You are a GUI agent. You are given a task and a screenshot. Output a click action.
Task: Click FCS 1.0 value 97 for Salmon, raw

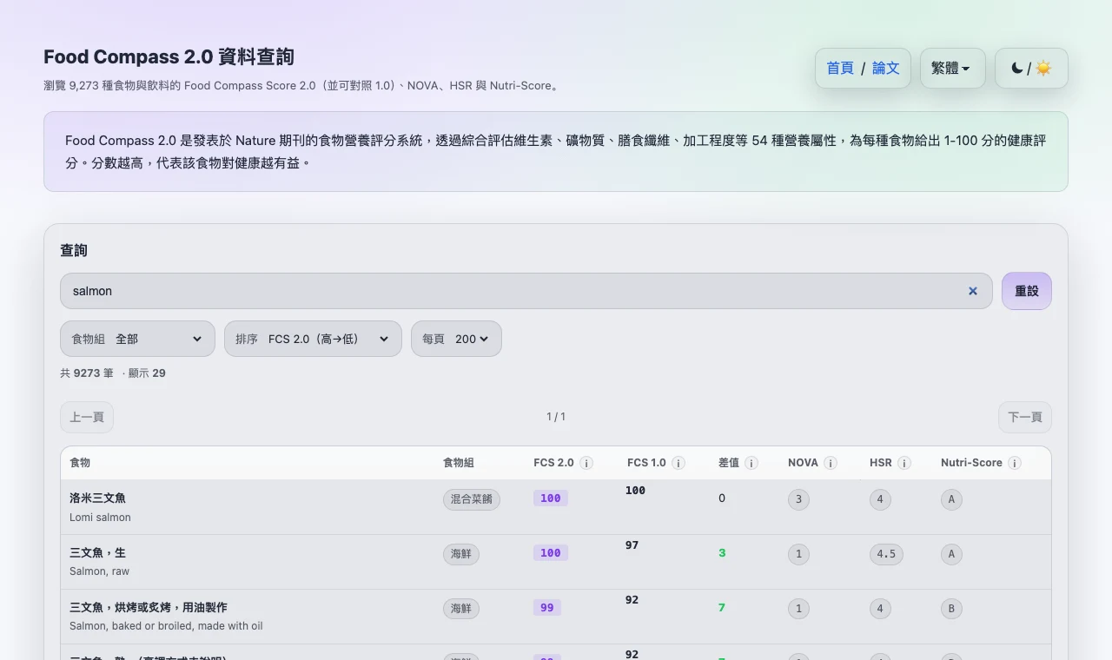coord(632,545)
